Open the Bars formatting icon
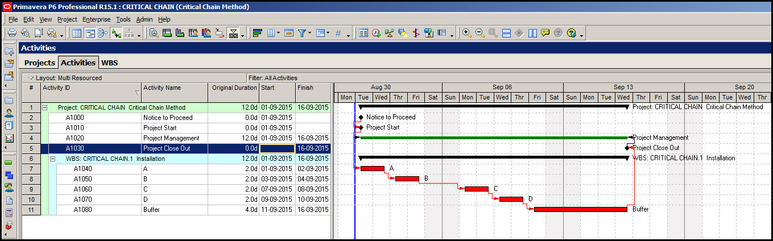 pos(257,33)
